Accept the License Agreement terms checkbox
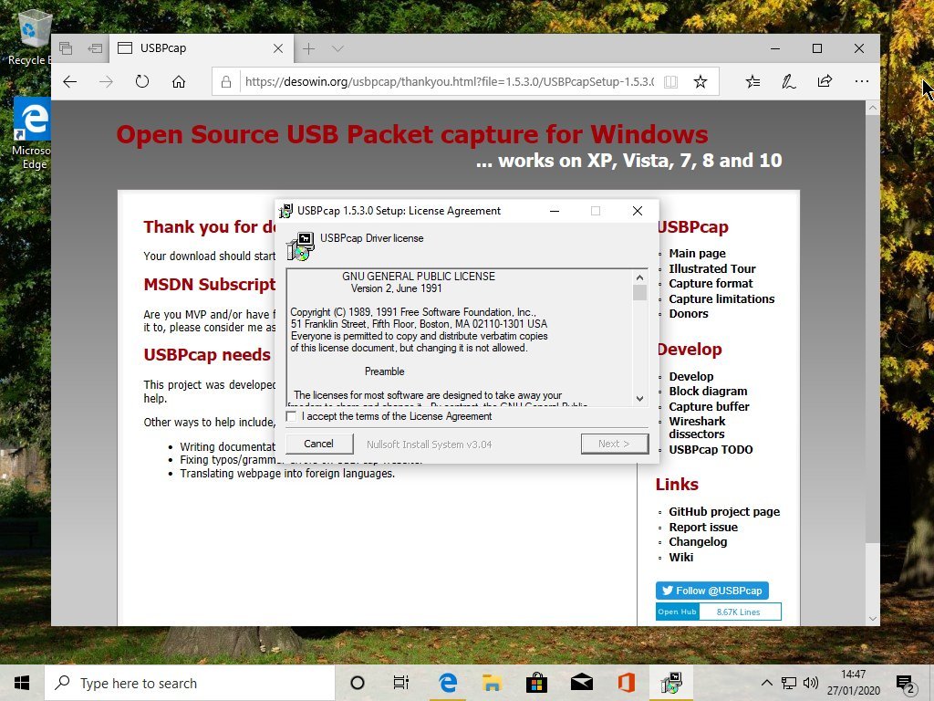 tap(291, 416)
